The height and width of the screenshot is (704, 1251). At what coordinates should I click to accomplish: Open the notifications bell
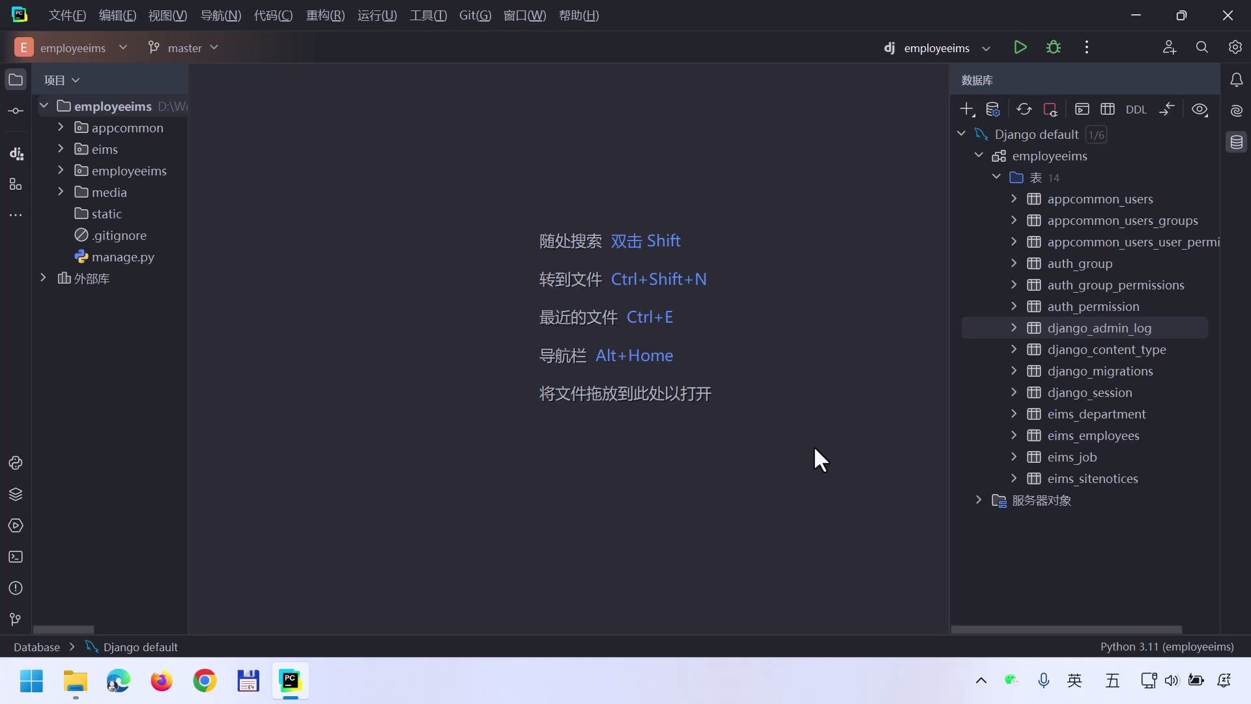1237,80
